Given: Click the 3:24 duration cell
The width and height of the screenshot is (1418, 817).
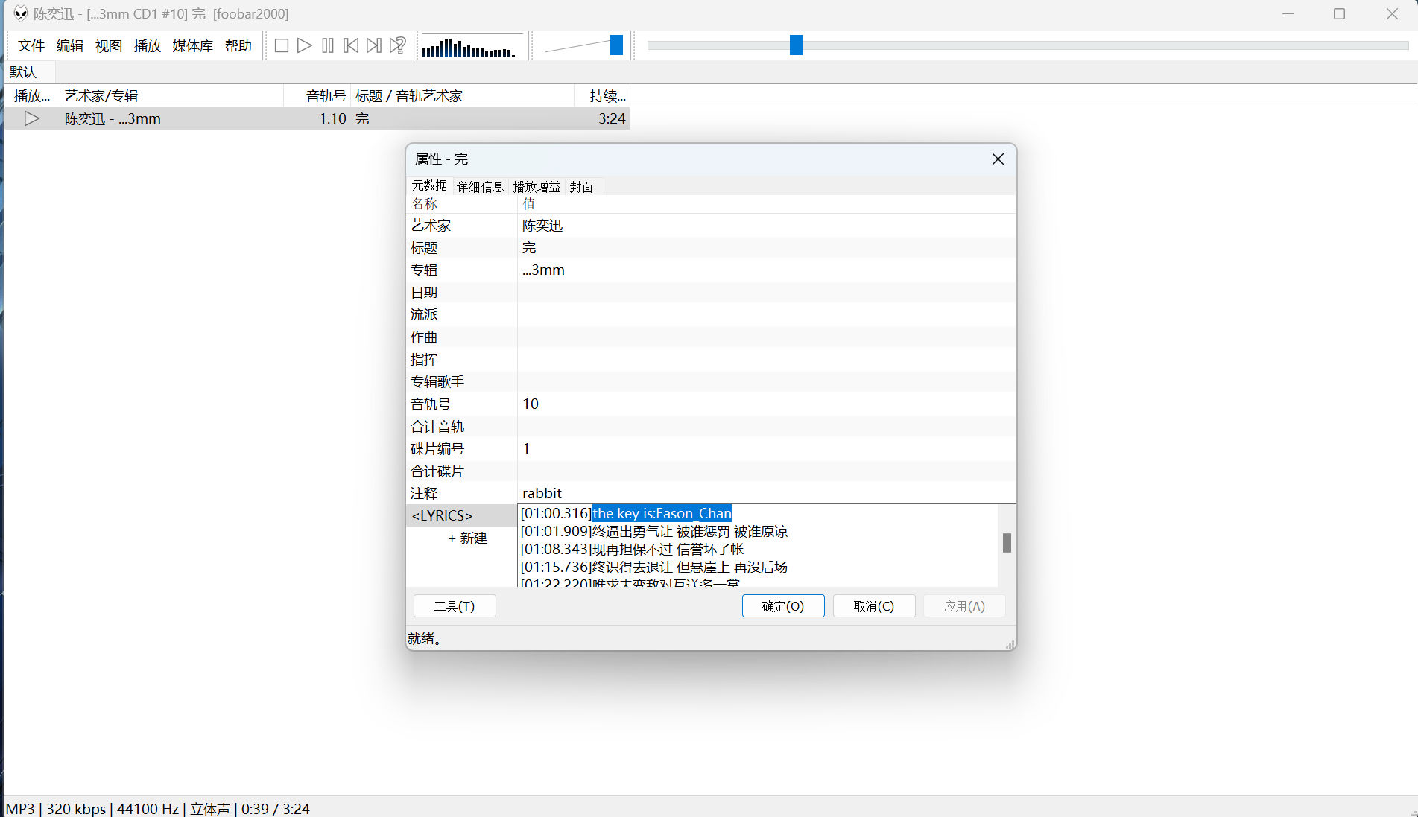Looking at the screenshot, I should coord(612,118).
